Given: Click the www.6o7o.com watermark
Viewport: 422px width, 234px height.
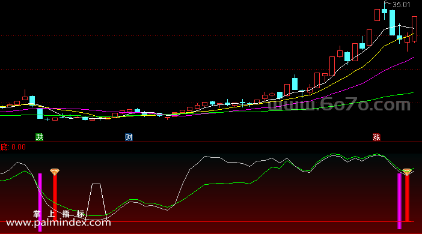Looking at the screenshot, I should coord(339,104).
